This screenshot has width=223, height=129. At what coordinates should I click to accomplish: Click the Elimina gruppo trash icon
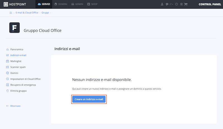[x=8, y=91]
